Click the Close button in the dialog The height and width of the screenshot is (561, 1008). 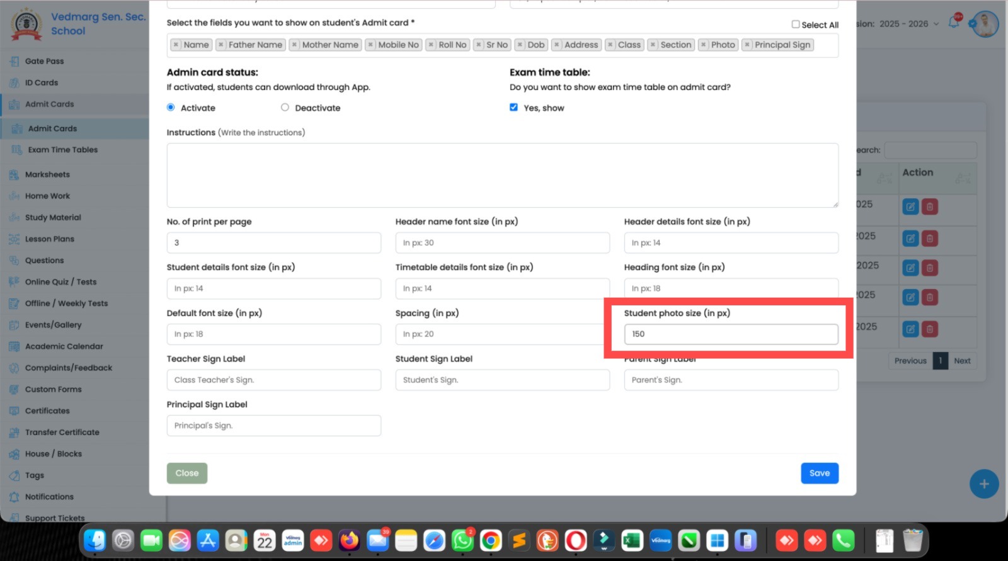pyautogui.click(x=186, y=473)
